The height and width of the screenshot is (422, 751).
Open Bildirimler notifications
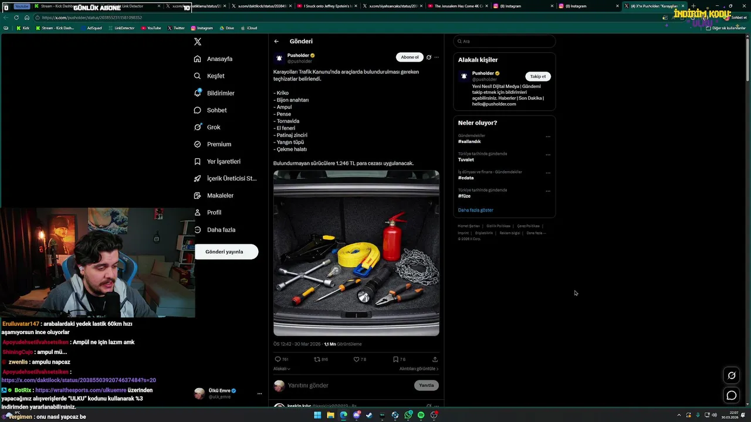pyautogui.click(x=215, y=93)
